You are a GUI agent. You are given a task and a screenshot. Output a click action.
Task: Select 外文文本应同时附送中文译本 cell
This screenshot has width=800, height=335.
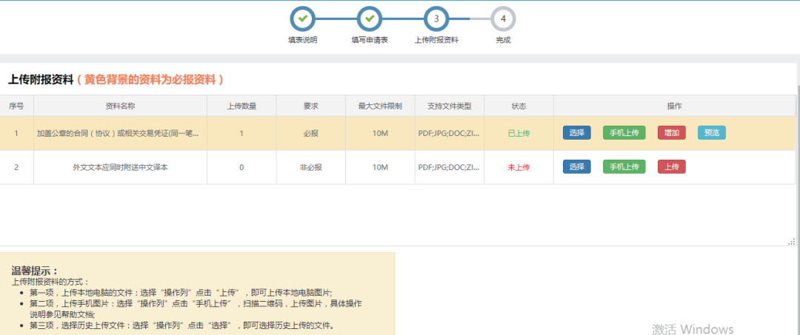click(121, 167)
